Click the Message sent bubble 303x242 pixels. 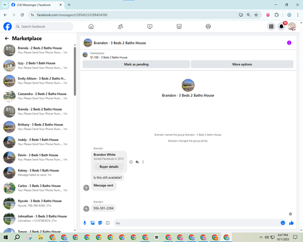click(104, 186)
